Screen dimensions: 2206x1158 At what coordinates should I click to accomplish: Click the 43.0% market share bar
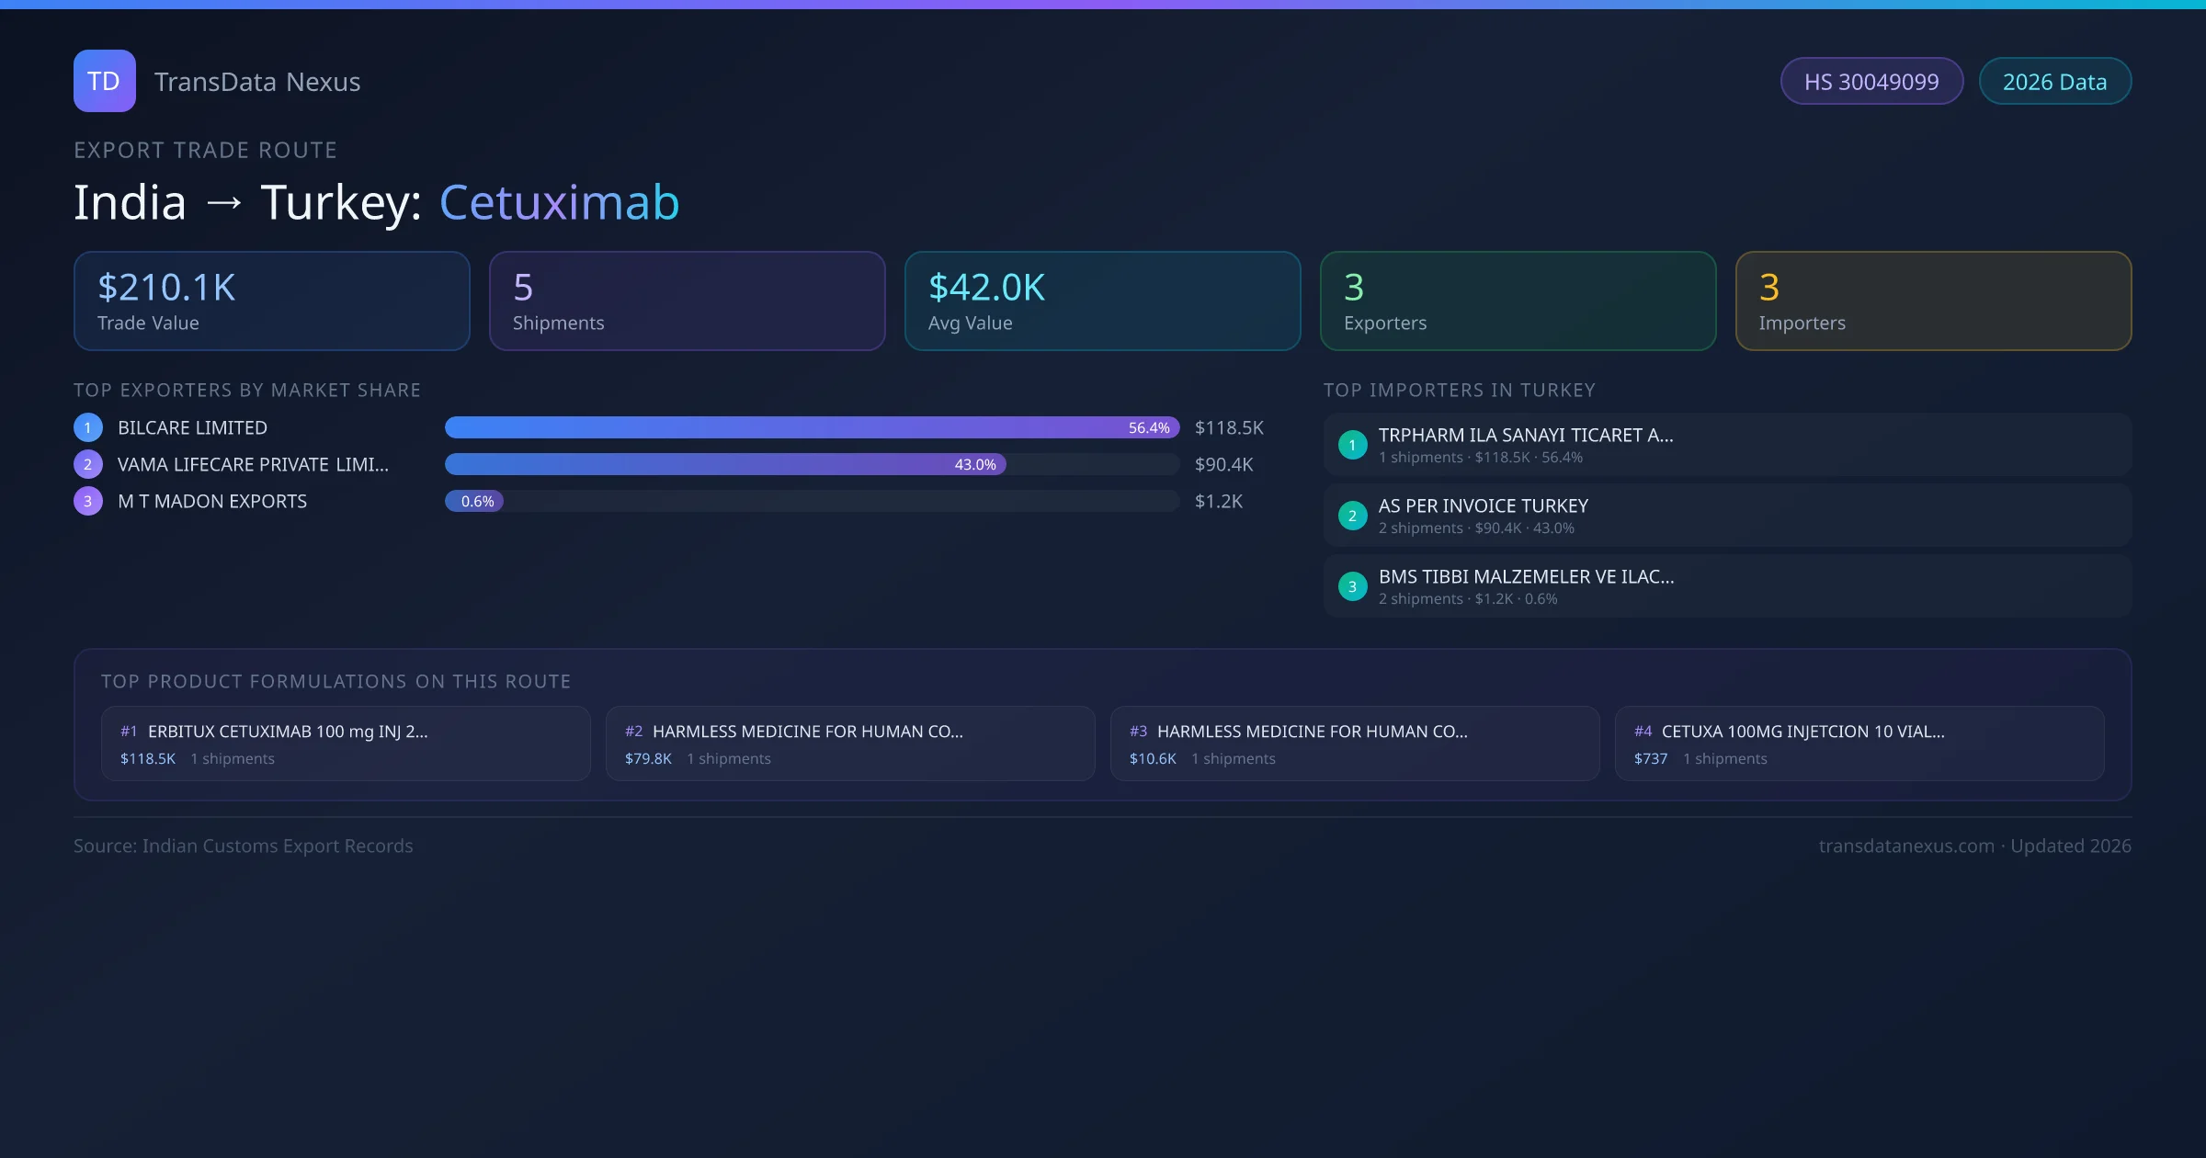(725, 464)
